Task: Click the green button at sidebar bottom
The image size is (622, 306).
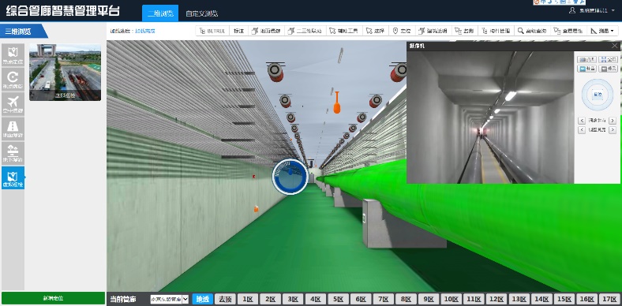Action: [x=53, y=298]
